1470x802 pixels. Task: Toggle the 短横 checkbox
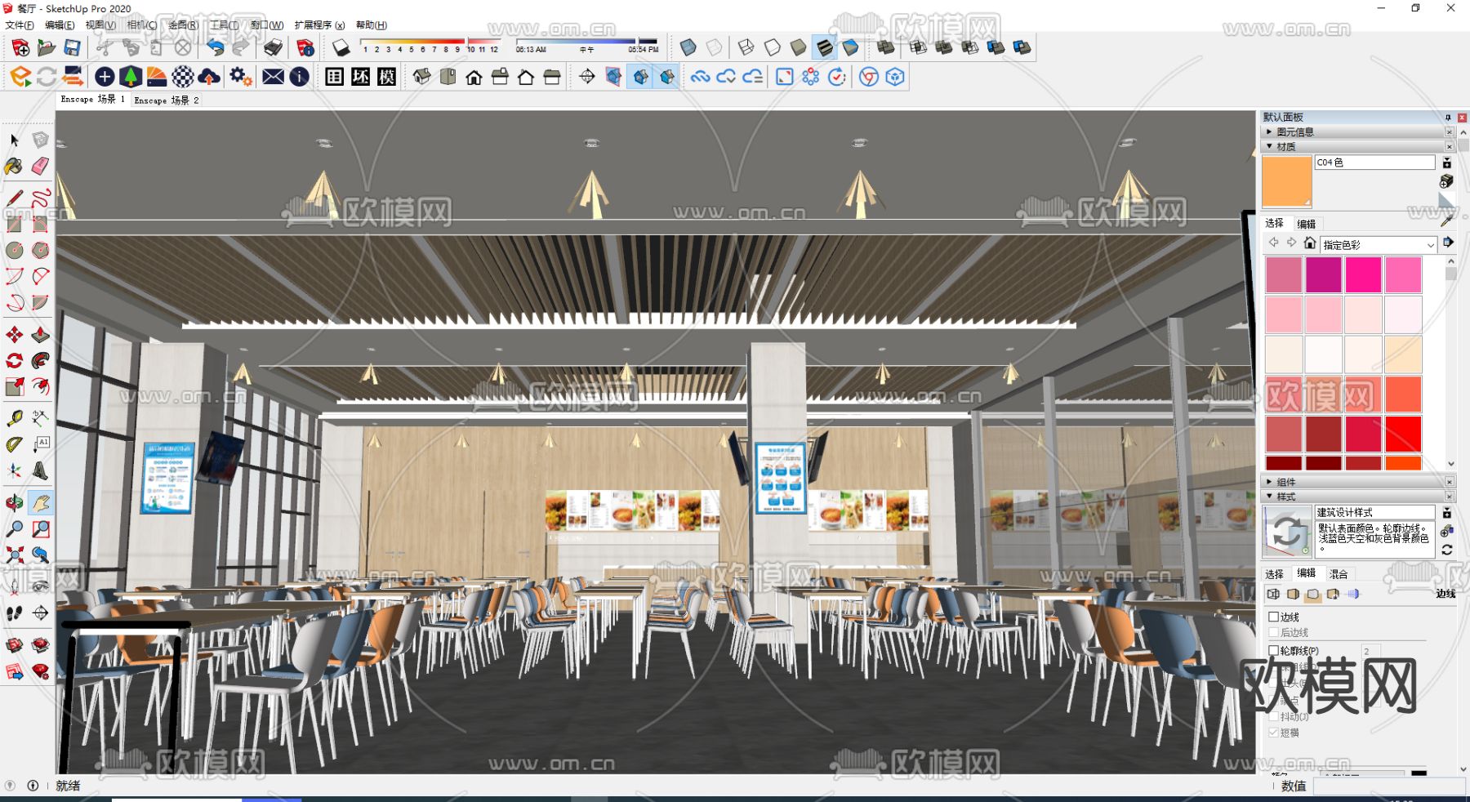coord(1273,733)
